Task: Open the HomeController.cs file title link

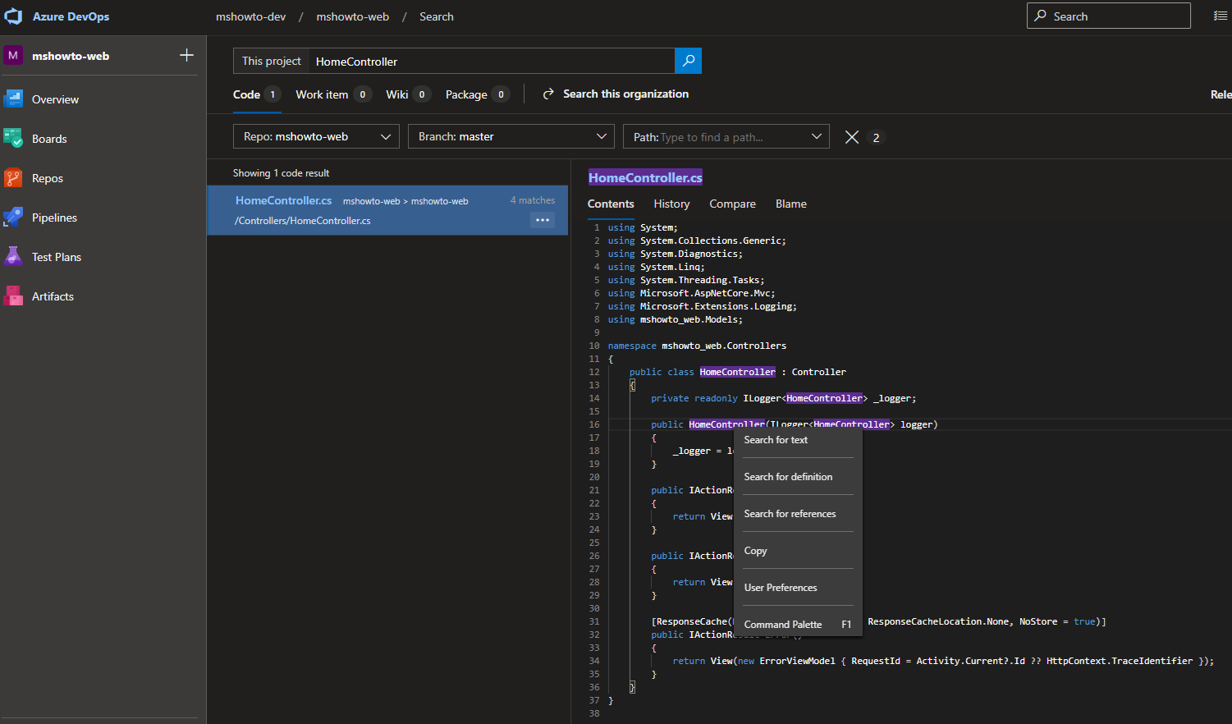Action: pyautogui.click(x=645, y=177)
